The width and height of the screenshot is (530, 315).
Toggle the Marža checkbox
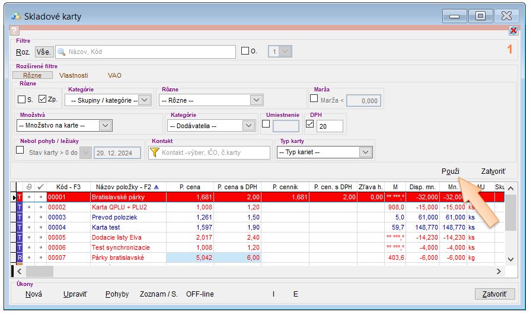(314, 100)
